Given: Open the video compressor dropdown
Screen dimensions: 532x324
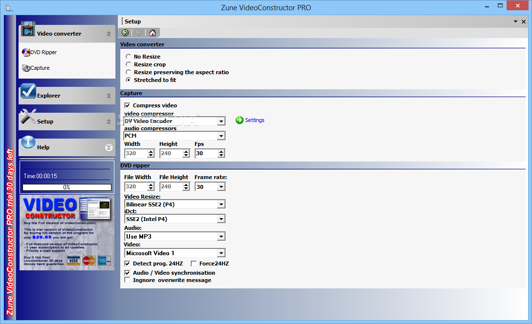Looking at the screenshot, I should 221,121.
